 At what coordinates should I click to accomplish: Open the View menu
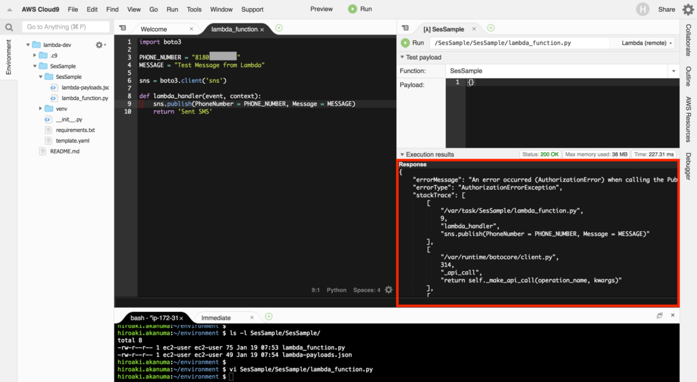[x=134, y=10]
